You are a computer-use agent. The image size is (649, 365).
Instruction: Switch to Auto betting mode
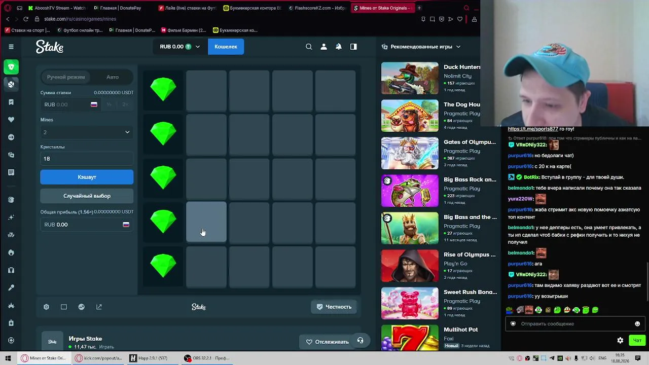[113, 77]
